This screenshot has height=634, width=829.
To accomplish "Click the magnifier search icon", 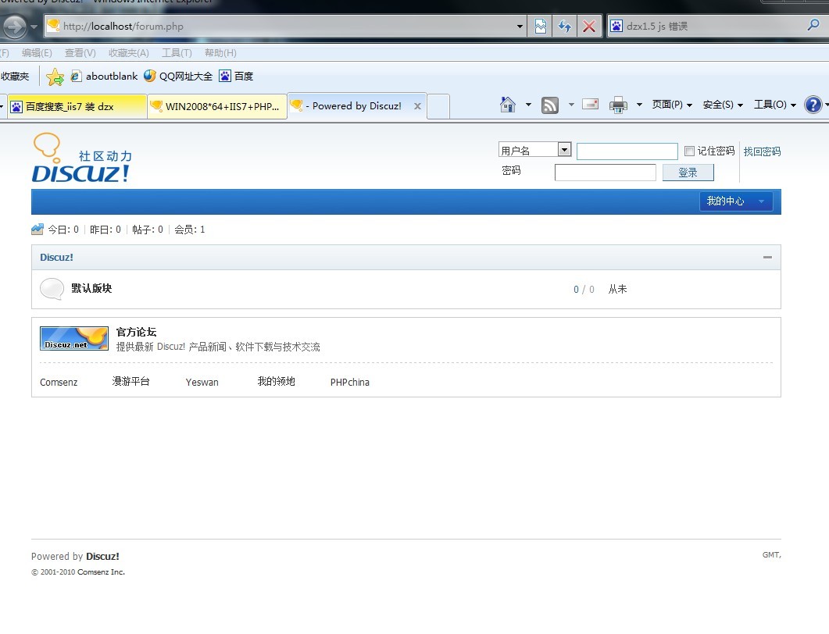I will pyautogui.click(x=813, y=25).
